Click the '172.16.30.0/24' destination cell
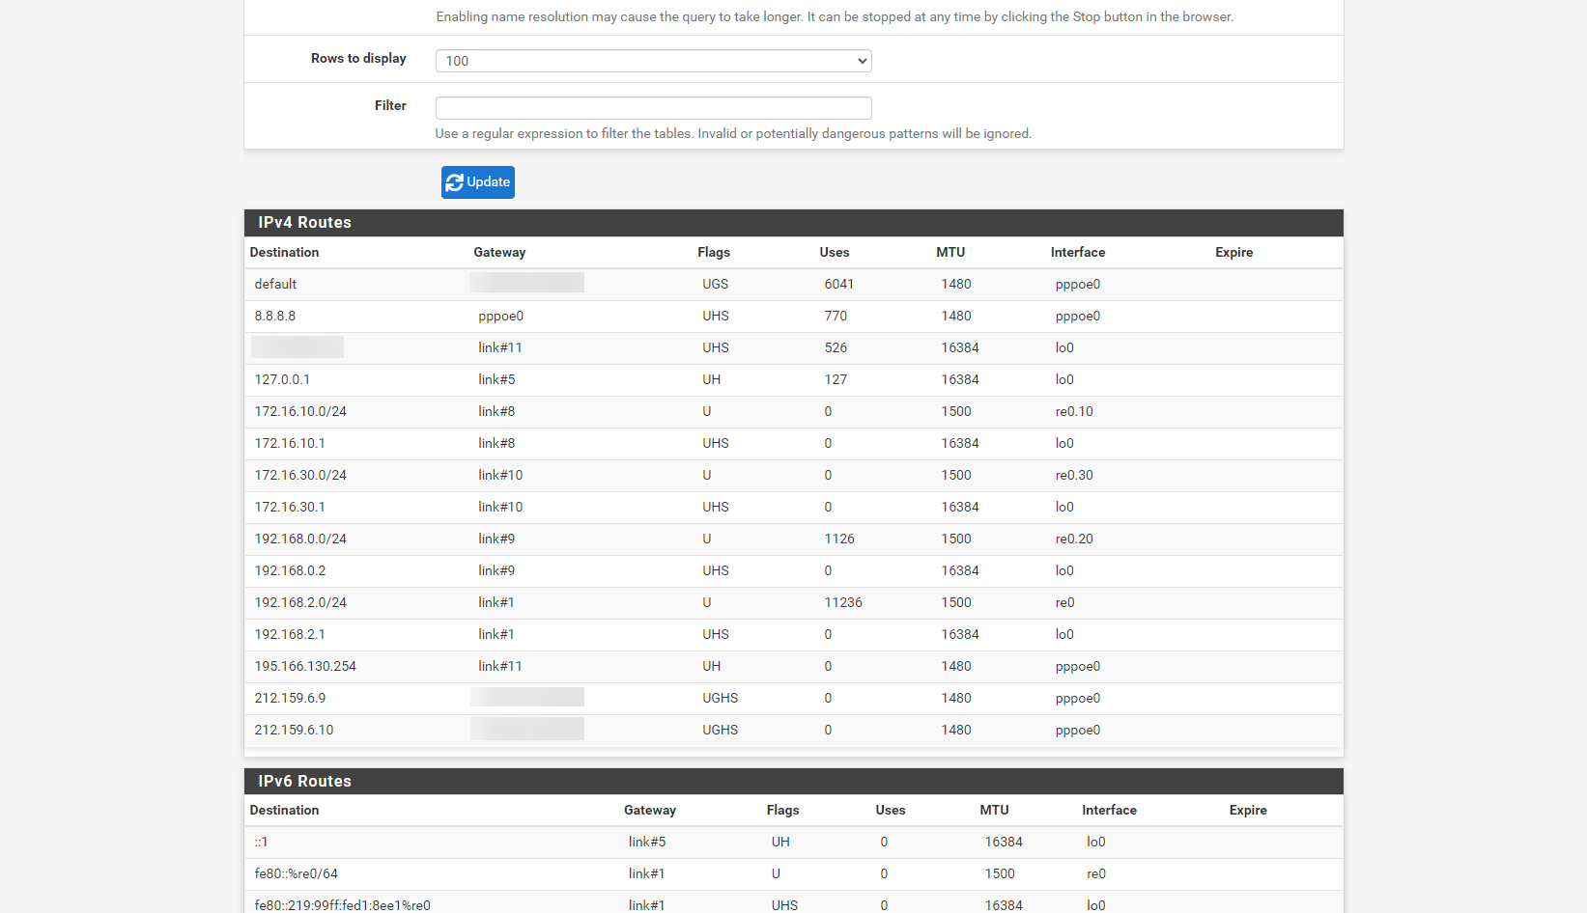1587x913 pixels. (300, 476)
